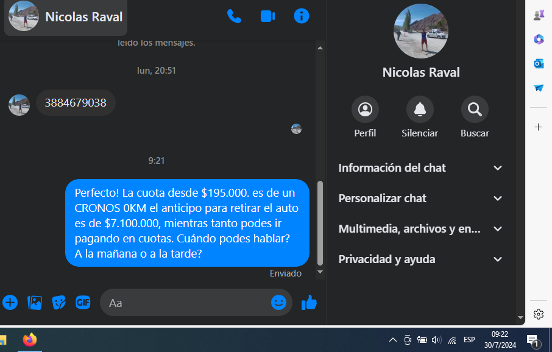Image resolution: width=552 pixels, height=352 pixels.
Task: Click the ESP input language indicator
Action: tap(469, 340)
